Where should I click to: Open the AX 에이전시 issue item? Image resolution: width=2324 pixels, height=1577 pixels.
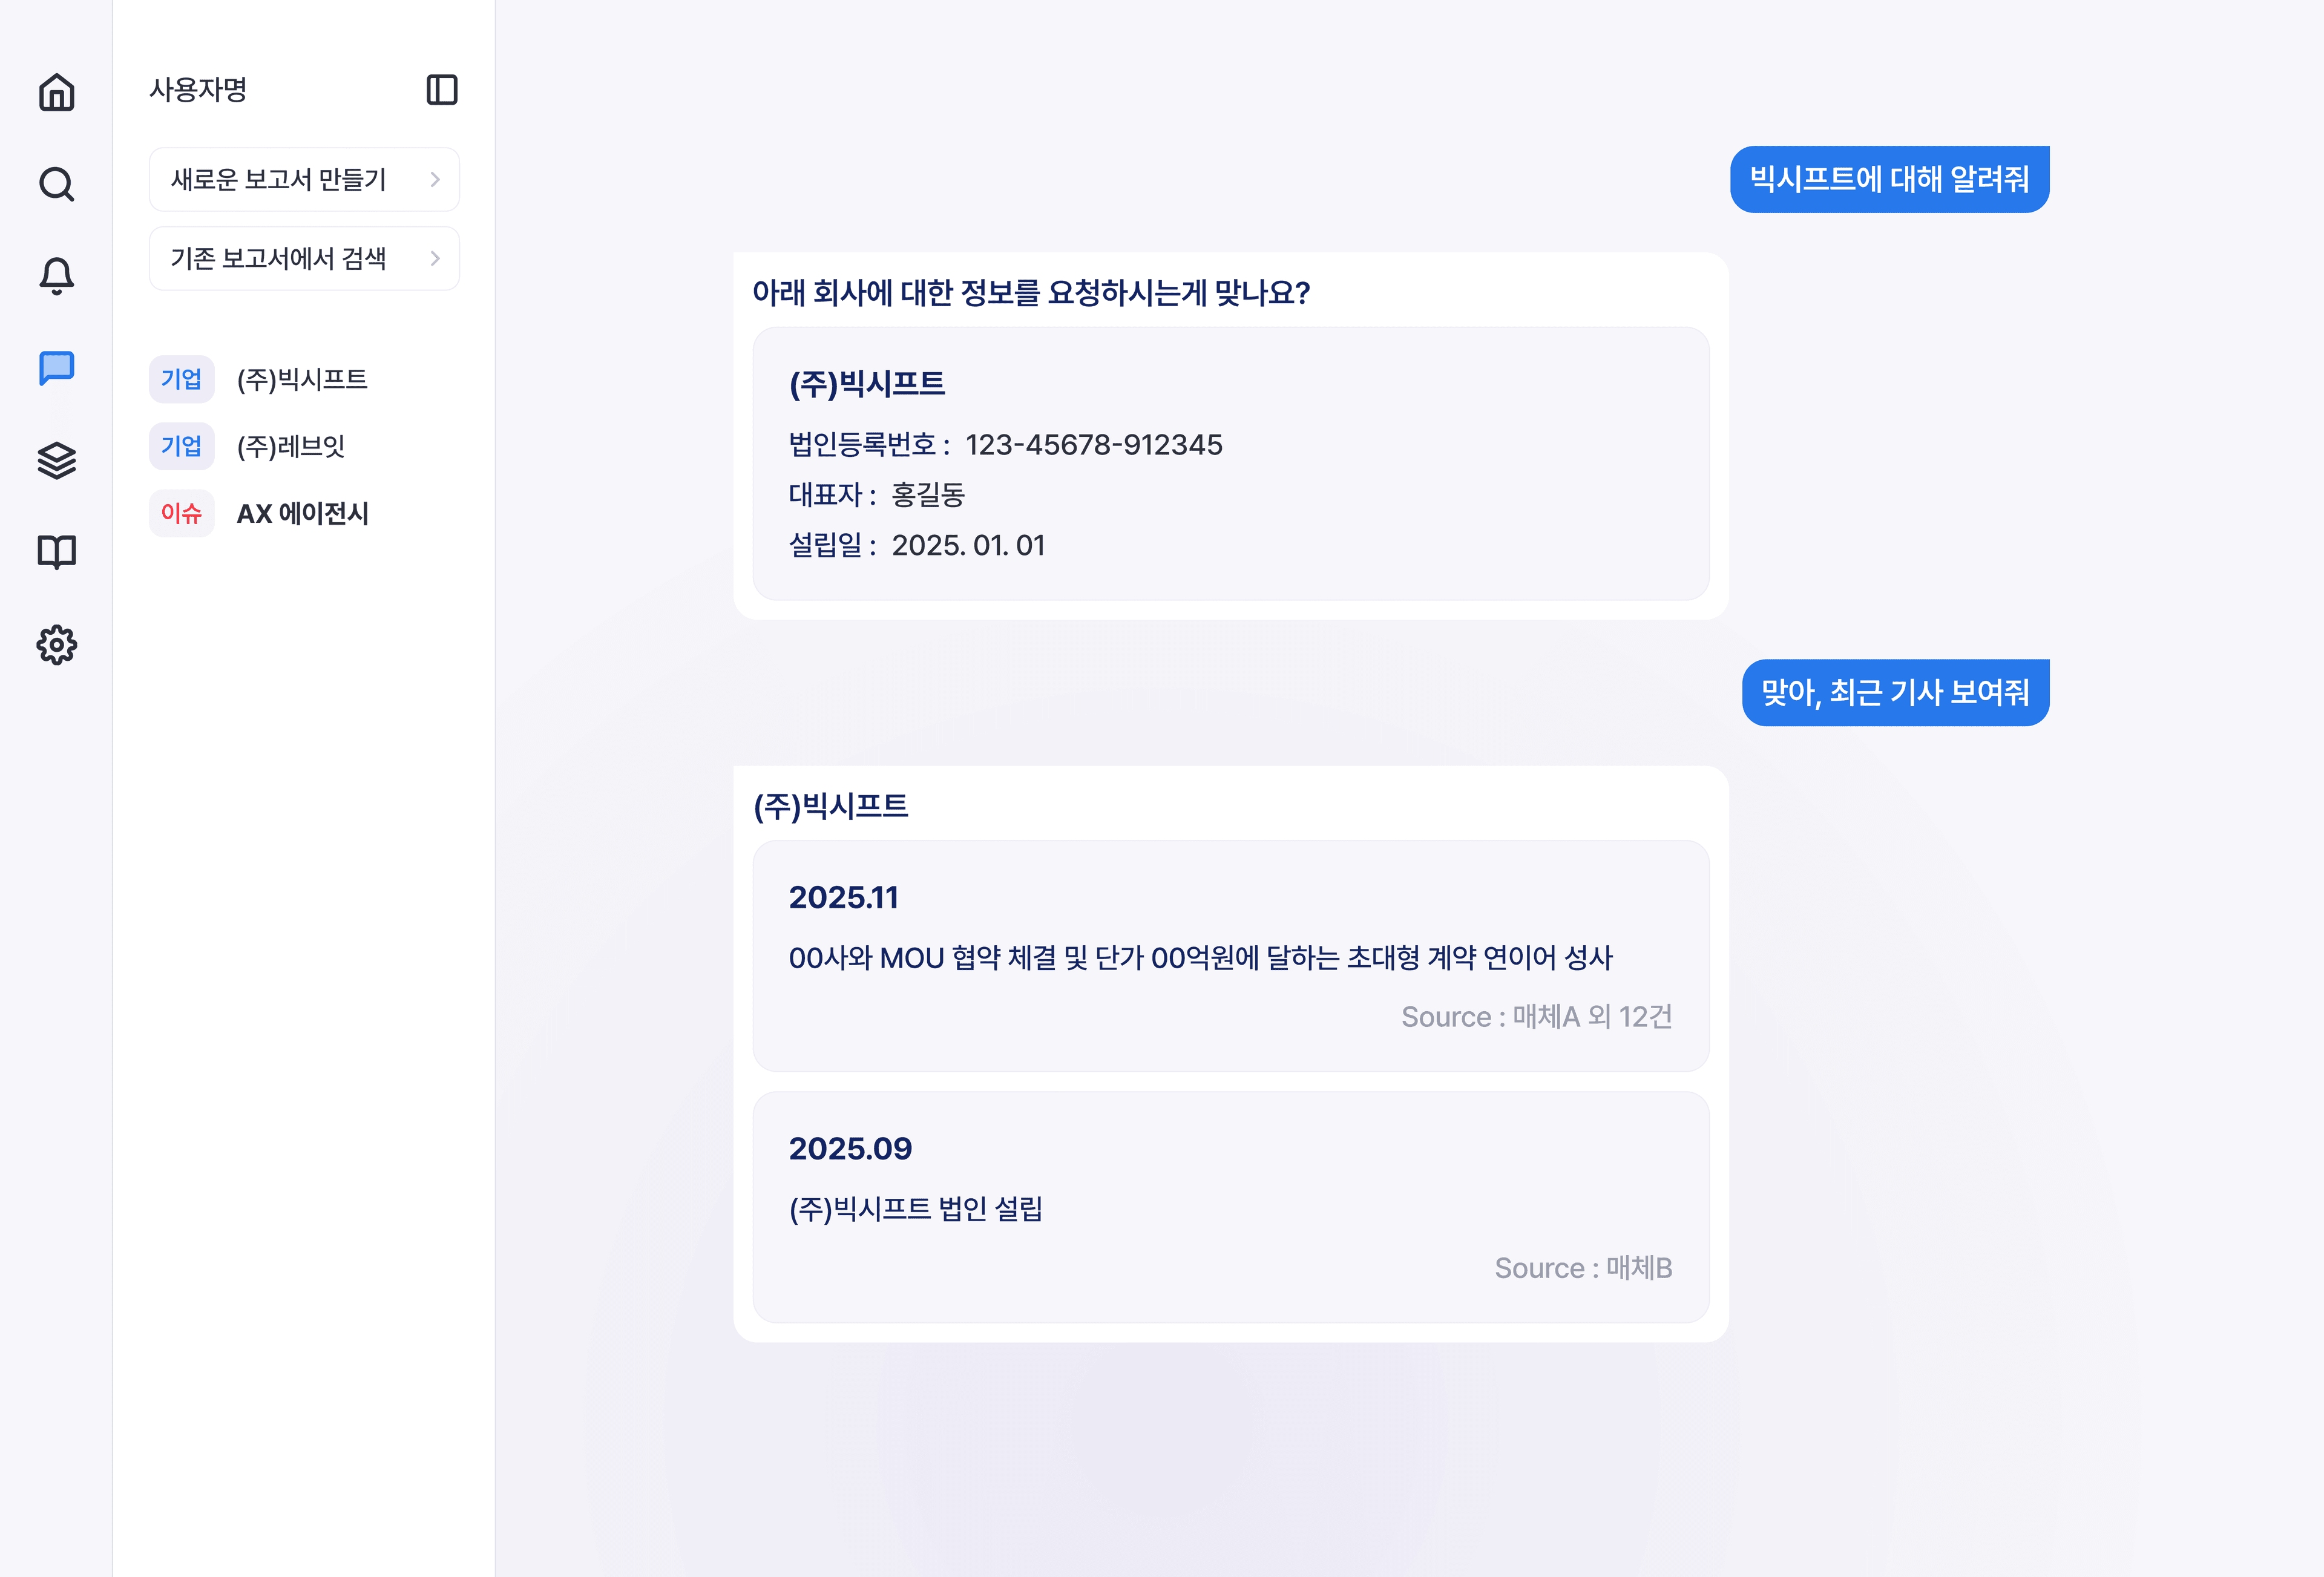pyautogui.click(x=303, y=513)
